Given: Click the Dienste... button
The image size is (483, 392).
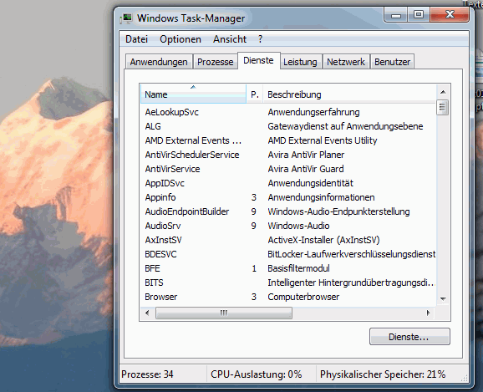Looking at the screenshot, I should 409,337.
